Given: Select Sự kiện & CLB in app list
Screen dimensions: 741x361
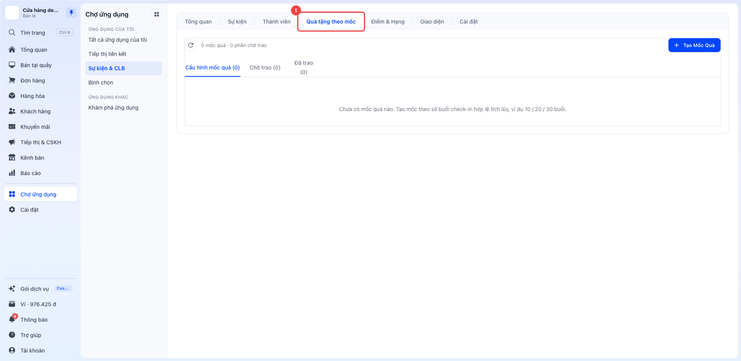Looking at the screenshot, I should (x=123, y=68).
